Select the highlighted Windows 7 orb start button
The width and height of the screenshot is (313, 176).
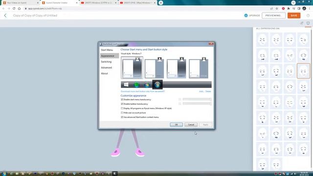point(157,85)
